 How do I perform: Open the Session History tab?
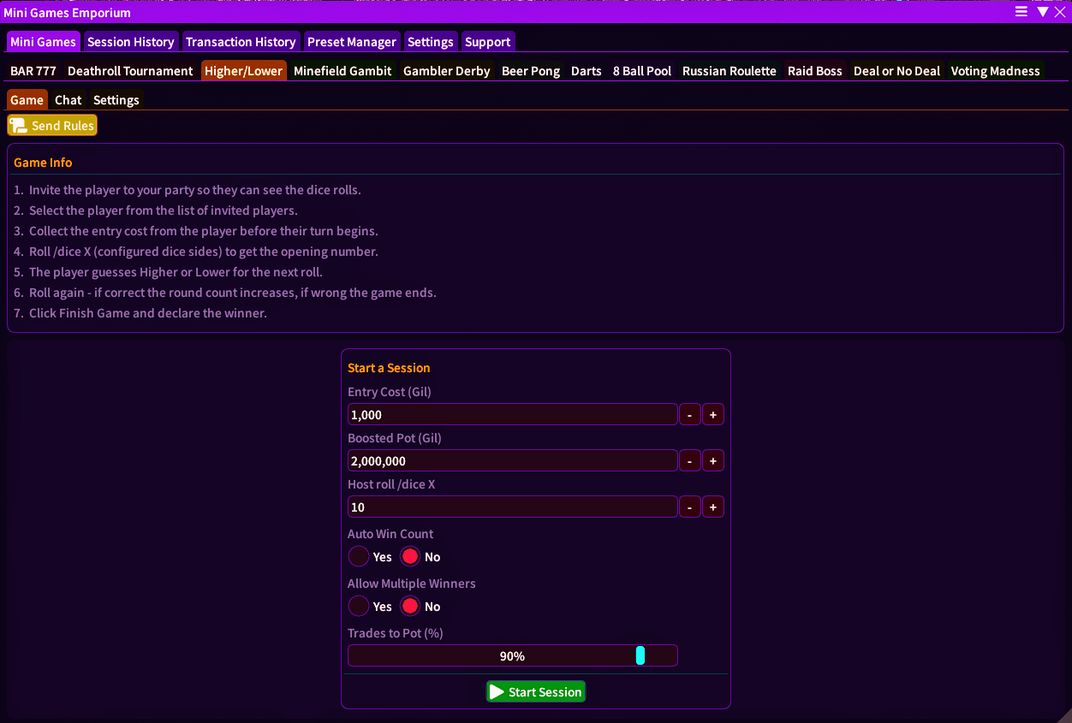click(131, 42)
